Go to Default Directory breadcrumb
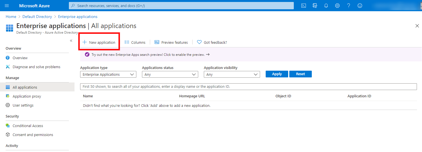422x152 pixels. [37, 17]
